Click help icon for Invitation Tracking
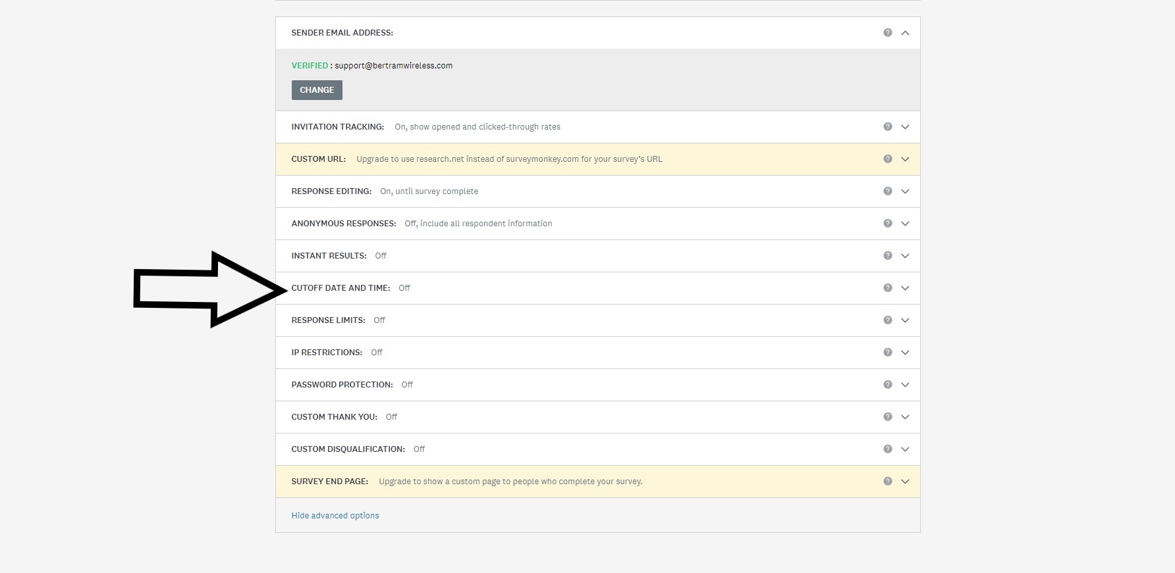 [887, 127]
